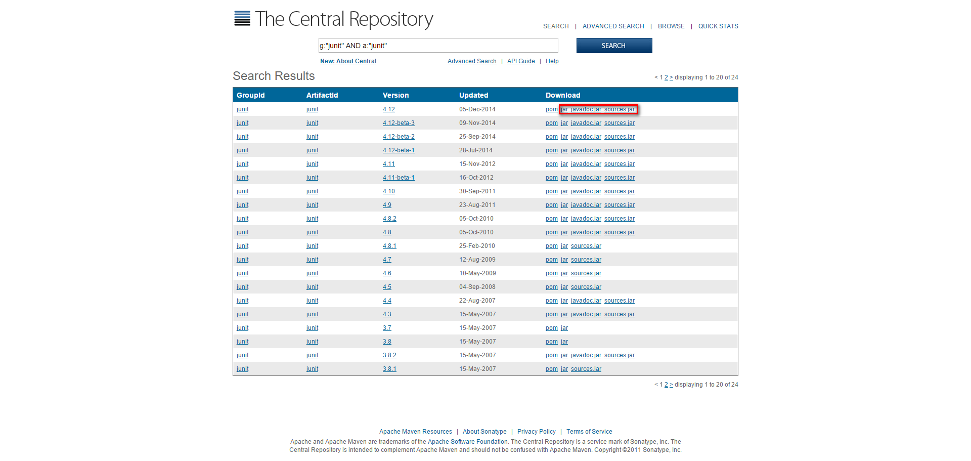Viewport: 971px width, 461px height.
Task: Click the search query input field
Action: tap(438, 46)
